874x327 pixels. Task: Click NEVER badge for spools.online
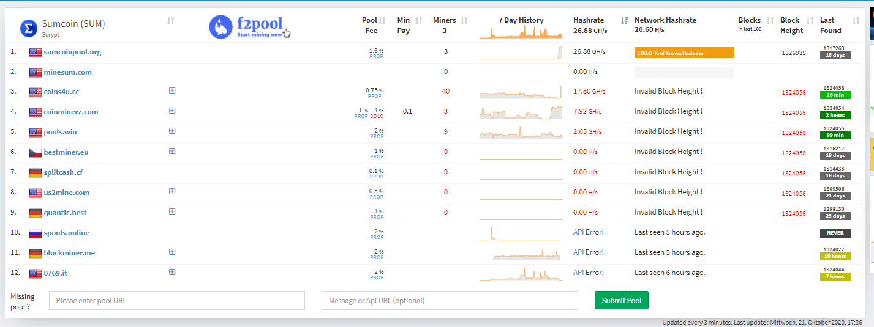tap(835, 233)
